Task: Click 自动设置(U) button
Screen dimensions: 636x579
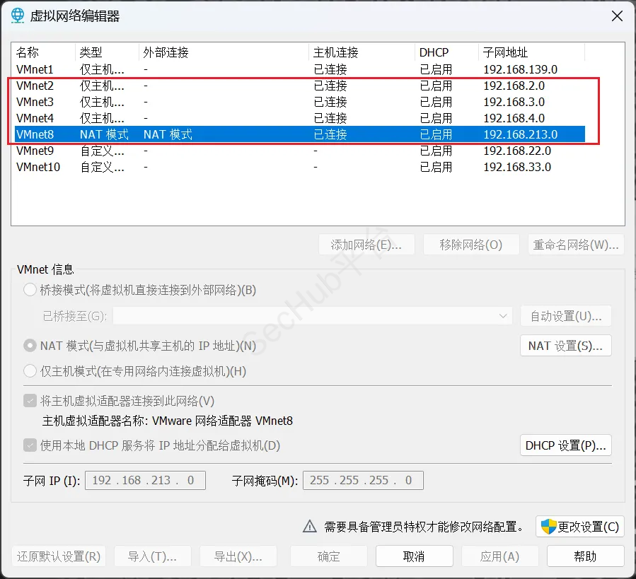Action: coord(566,316)
